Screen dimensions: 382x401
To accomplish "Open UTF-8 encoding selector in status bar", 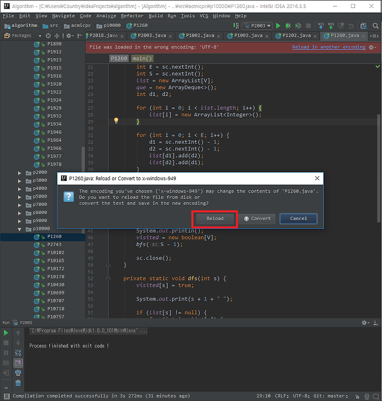I will 301,396.
